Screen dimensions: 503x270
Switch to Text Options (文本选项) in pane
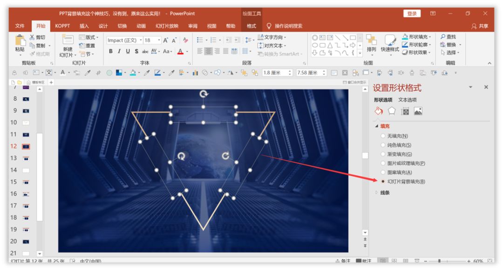point(408,100)
